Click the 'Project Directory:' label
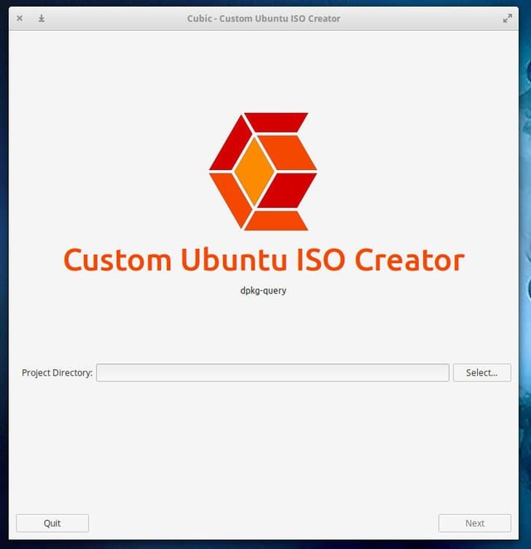Viewport: 531px width, 549px height. click(x=57, y=373)
